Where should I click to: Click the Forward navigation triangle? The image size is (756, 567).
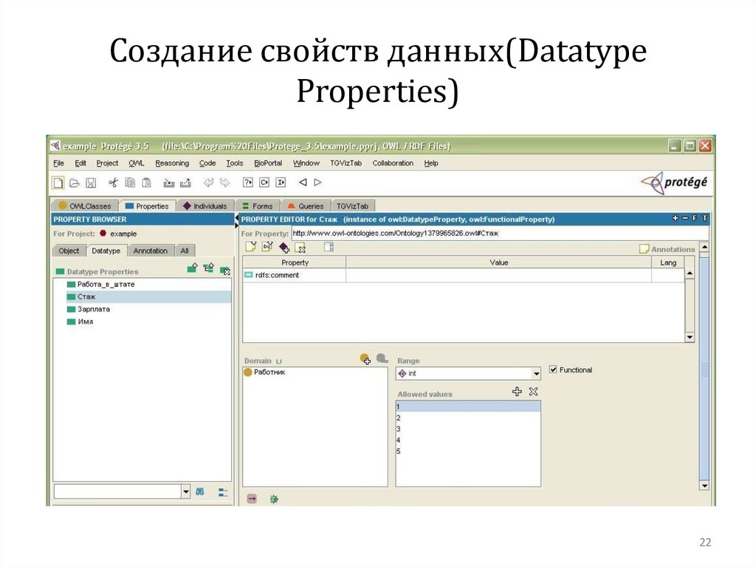coord(317,183)
